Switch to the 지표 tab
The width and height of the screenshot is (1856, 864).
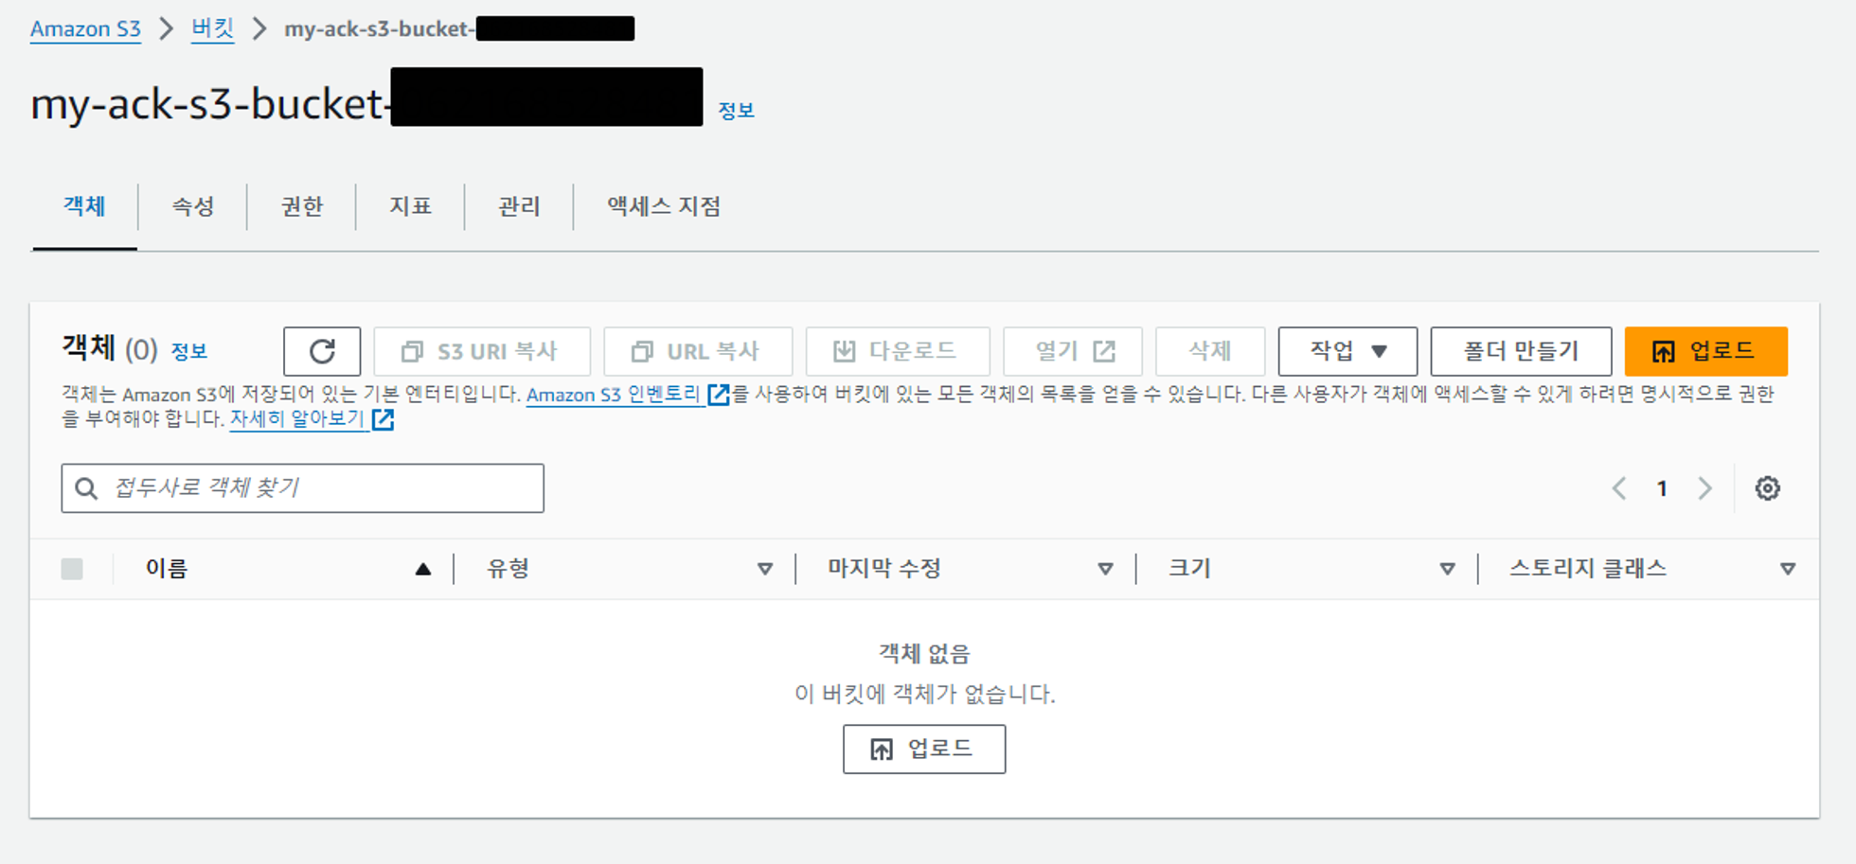(411, 206)
